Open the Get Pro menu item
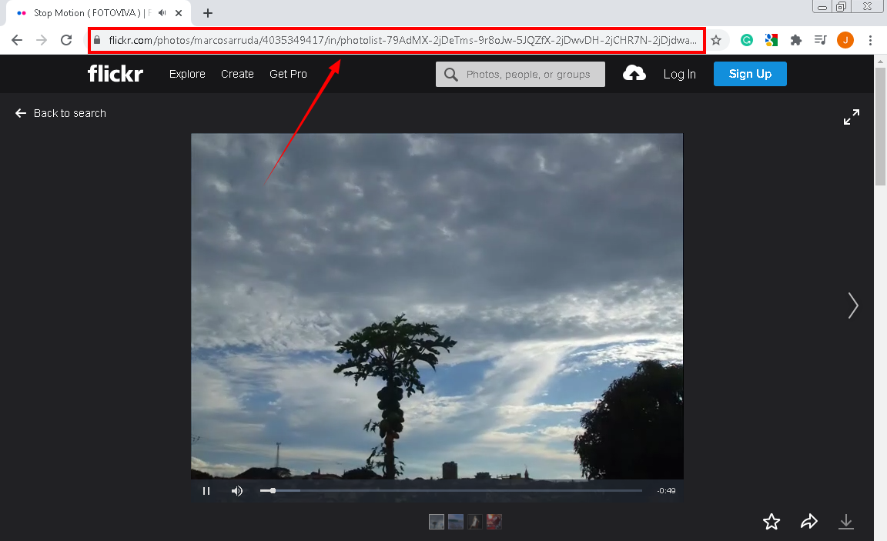The image size is (887, 541). (x=288, y=73)
